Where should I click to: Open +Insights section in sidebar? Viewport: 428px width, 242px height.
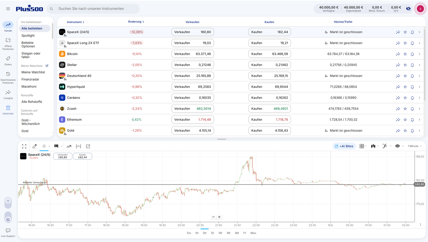coord(8,95)
